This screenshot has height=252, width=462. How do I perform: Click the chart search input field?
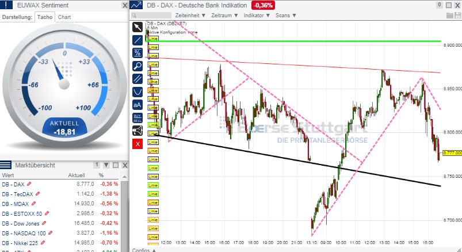151,16
